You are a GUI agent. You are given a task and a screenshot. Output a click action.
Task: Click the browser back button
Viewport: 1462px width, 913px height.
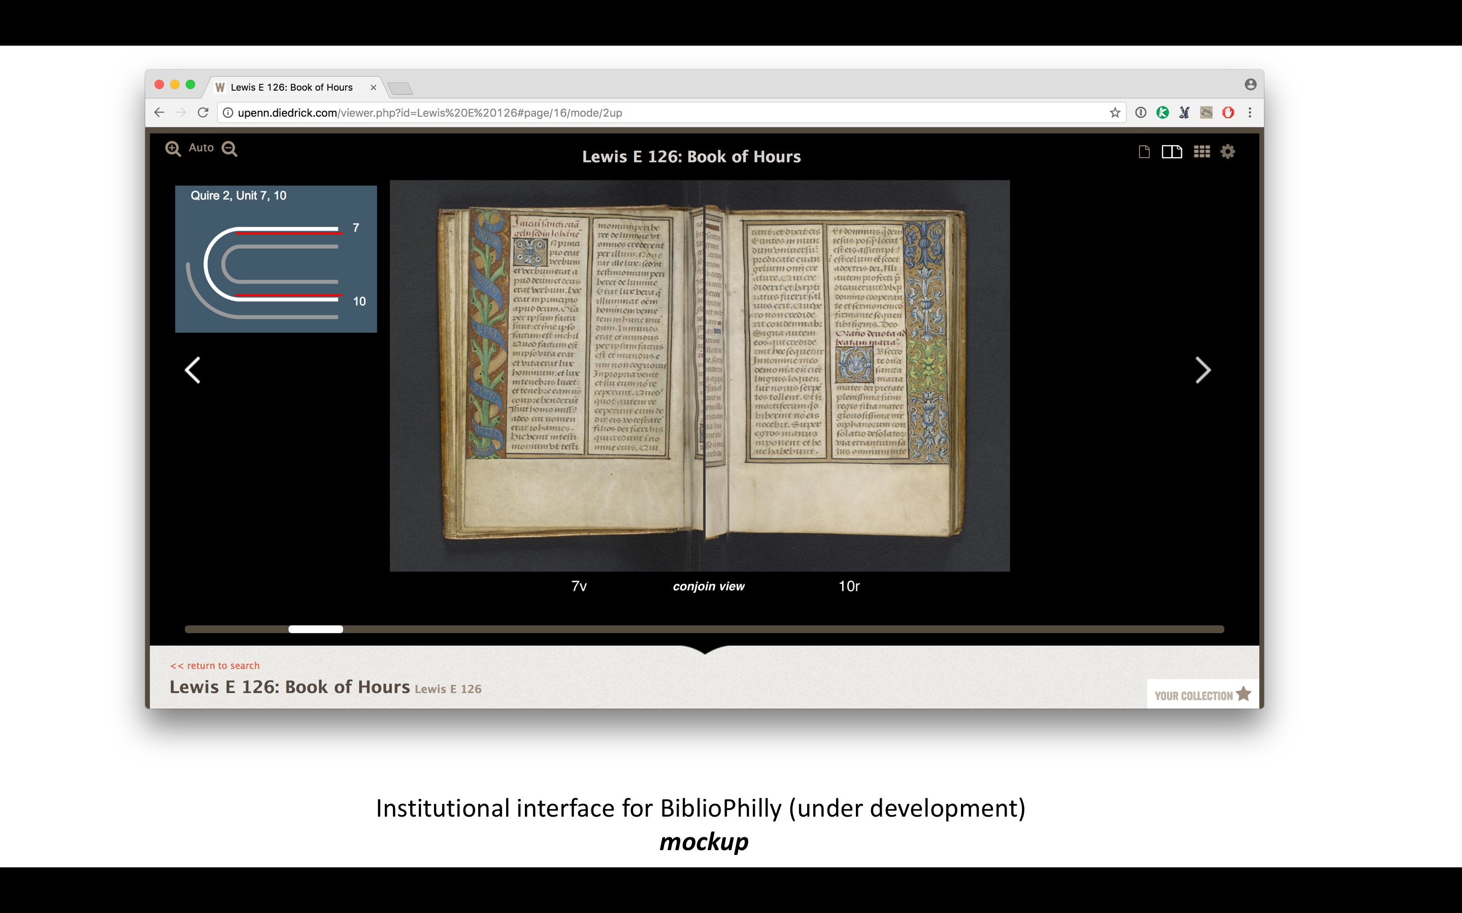[159, 112]
